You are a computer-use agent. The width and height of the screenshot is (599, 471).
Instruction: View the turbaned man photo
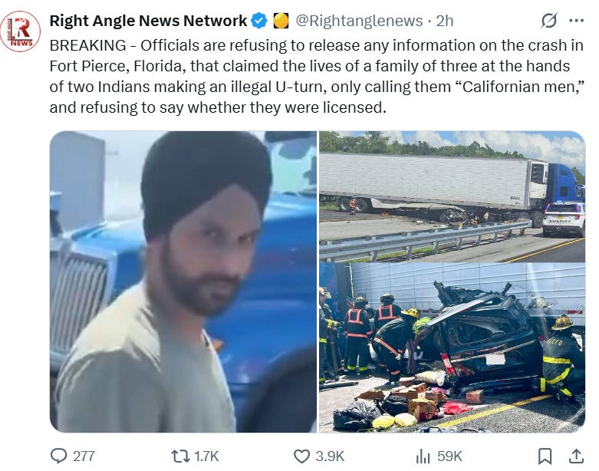coord(183,282)
